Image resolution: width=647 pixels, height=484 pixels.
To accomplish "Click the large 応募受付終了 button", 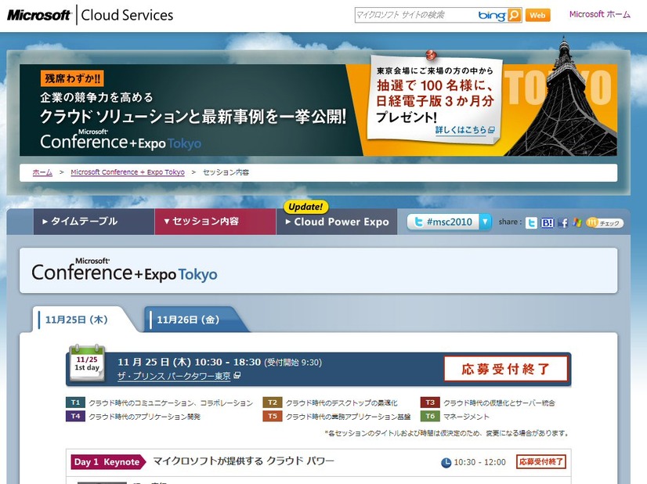I will click(506, 369).
